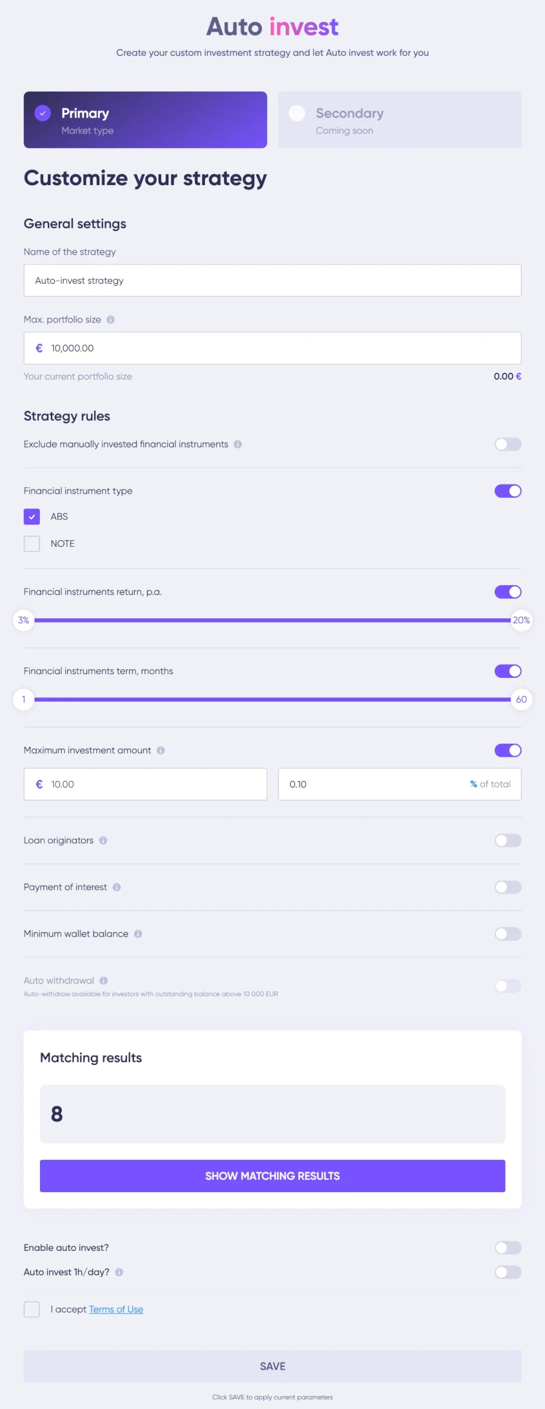
Task: Open the Terms of Use link
Action: pos(116,1309)
